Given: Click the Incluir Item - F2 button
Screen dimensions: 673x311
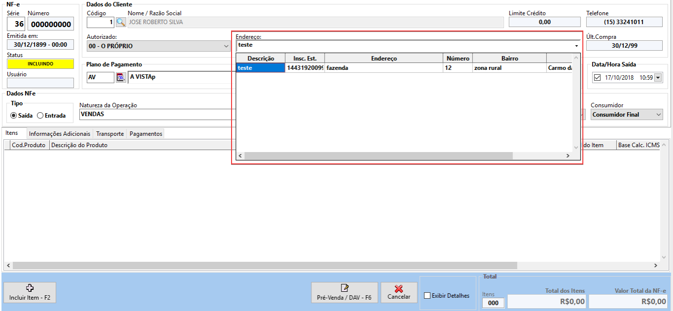Looking at the screenshot, I should 30,292.
